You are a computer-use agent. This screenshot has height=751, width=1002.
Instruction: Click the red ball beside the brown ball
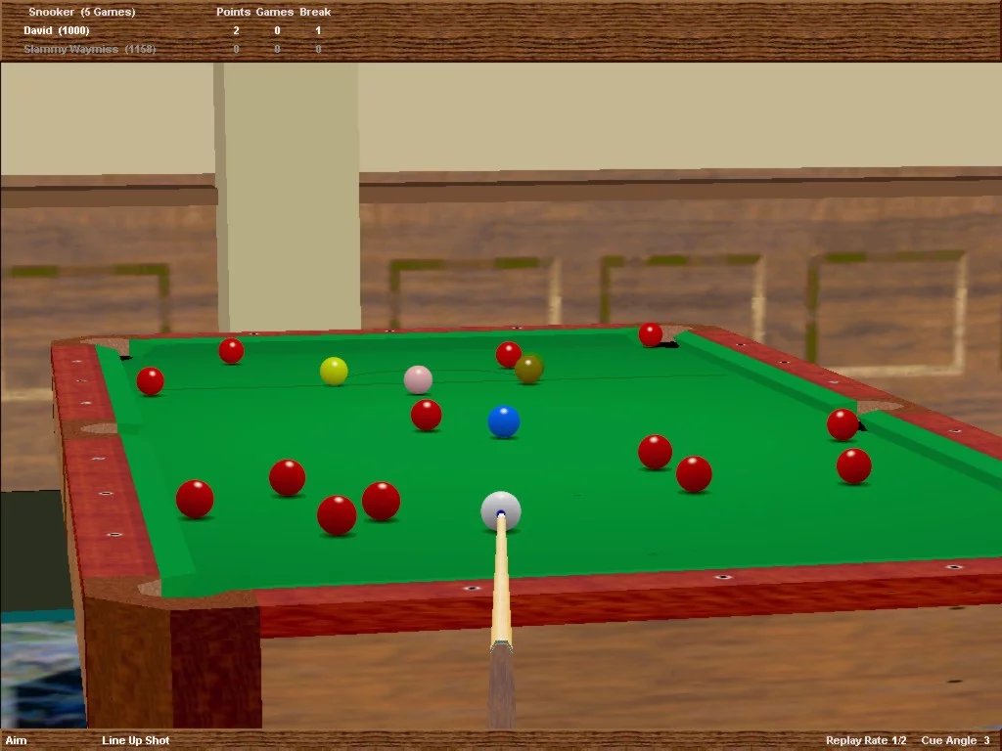[x=509, y=354]
